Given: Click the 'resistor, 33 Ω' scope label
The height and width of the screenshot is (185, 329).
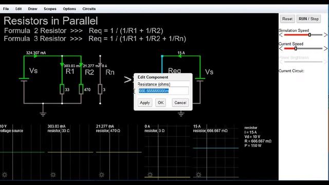Looking at the screenshot, I should click(x=59, y=131).
